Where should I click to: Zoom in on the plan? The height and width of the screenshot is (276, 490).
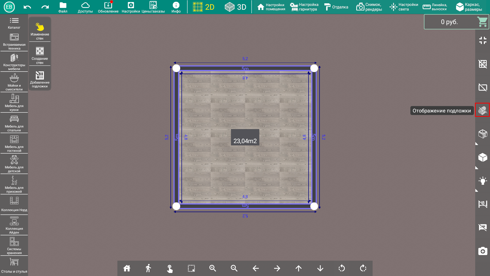tap(213, 268)
